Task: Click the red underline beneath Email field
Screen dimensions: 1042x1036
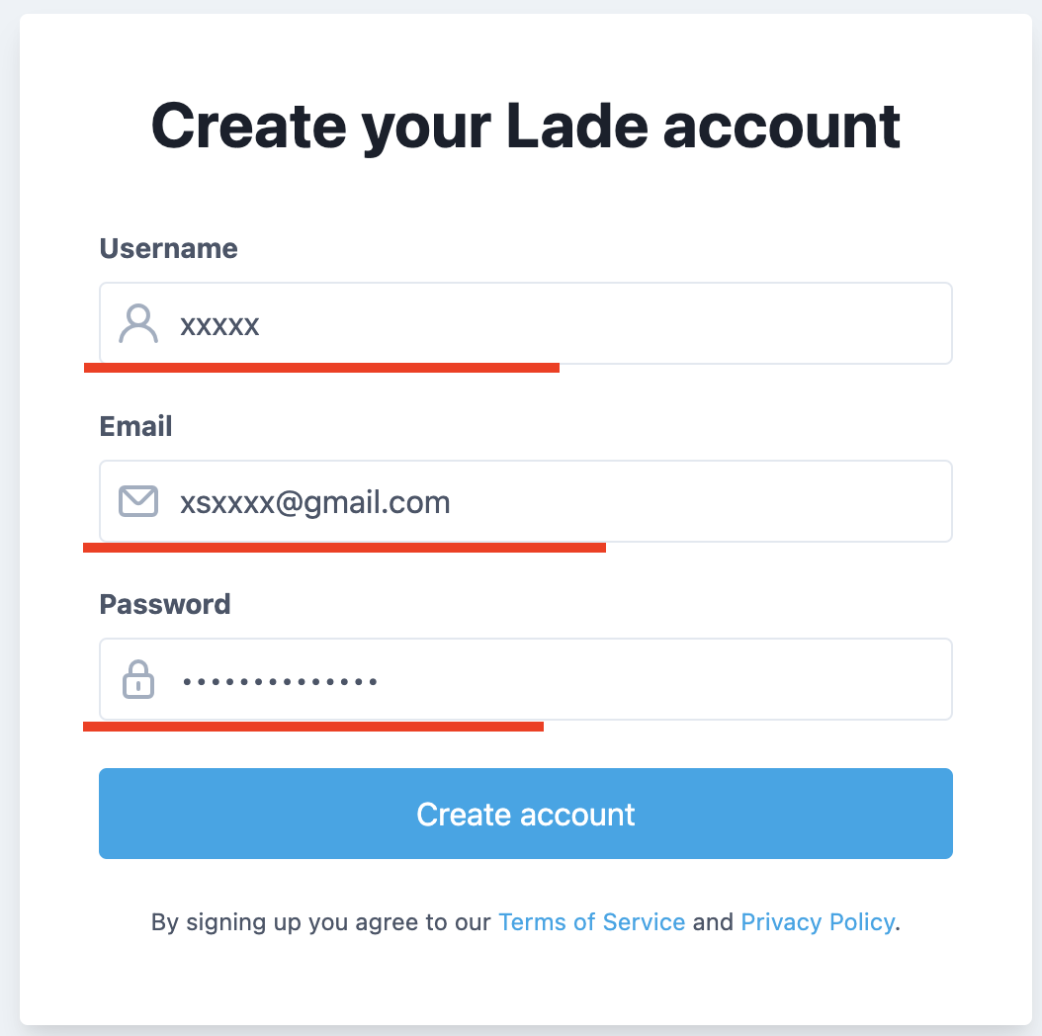Action: pyautogui.click(x=344, y=547)
